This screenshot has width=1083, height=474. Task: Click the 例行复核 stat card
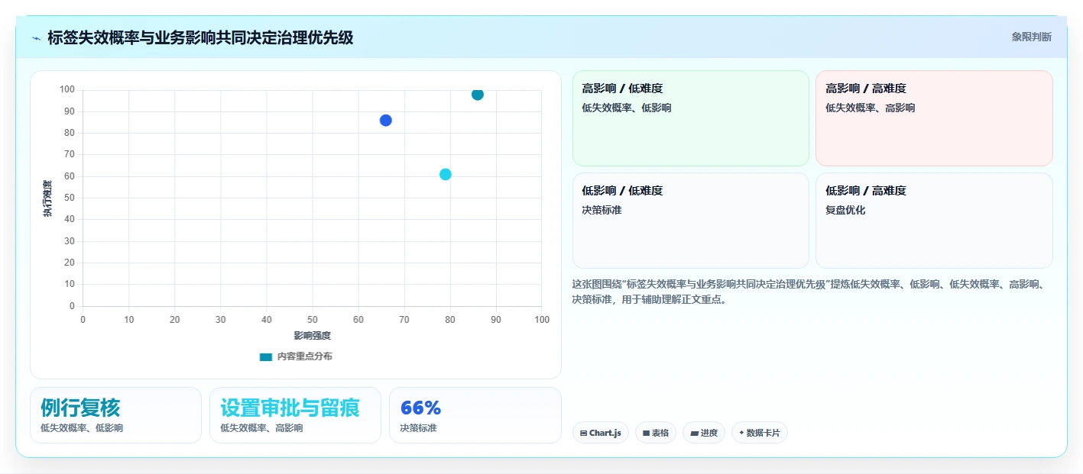click(x=115, y=415)
